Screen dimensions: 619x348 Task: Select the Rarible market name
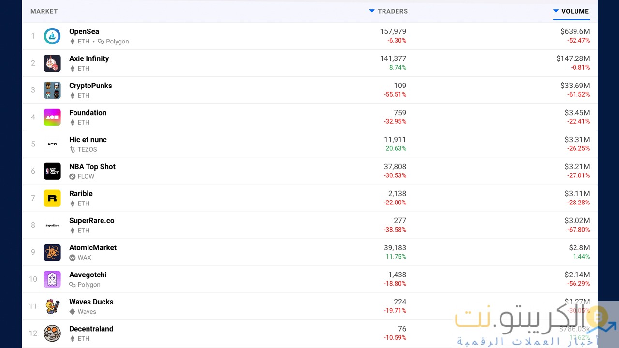coord(81,194)
